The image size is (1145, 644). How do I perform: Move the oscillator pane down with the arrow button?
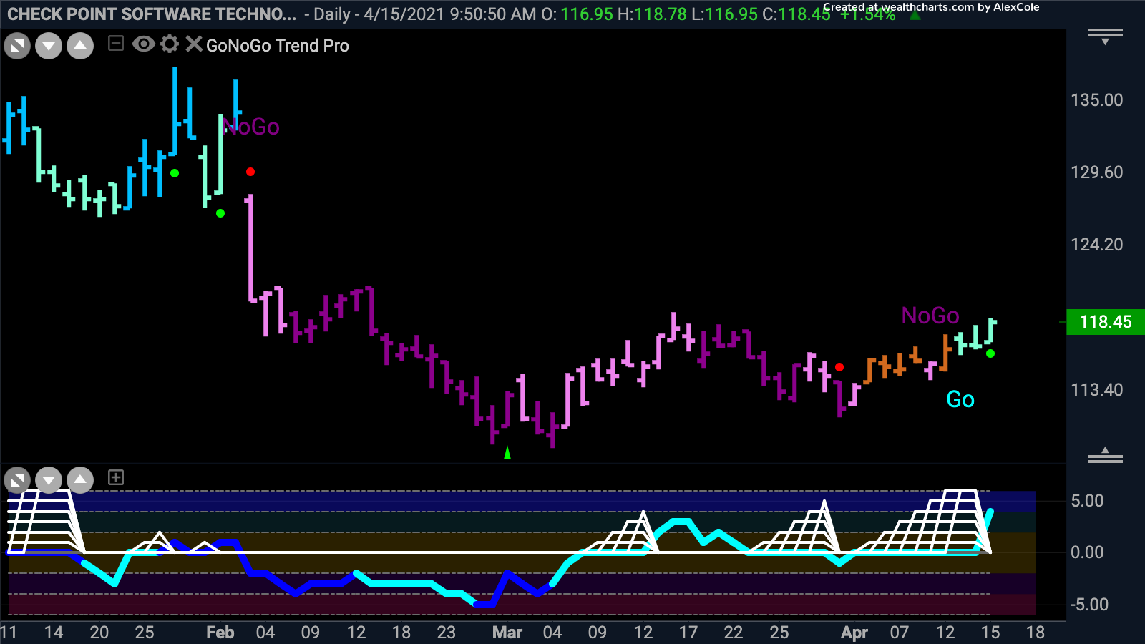click(49, 479)
